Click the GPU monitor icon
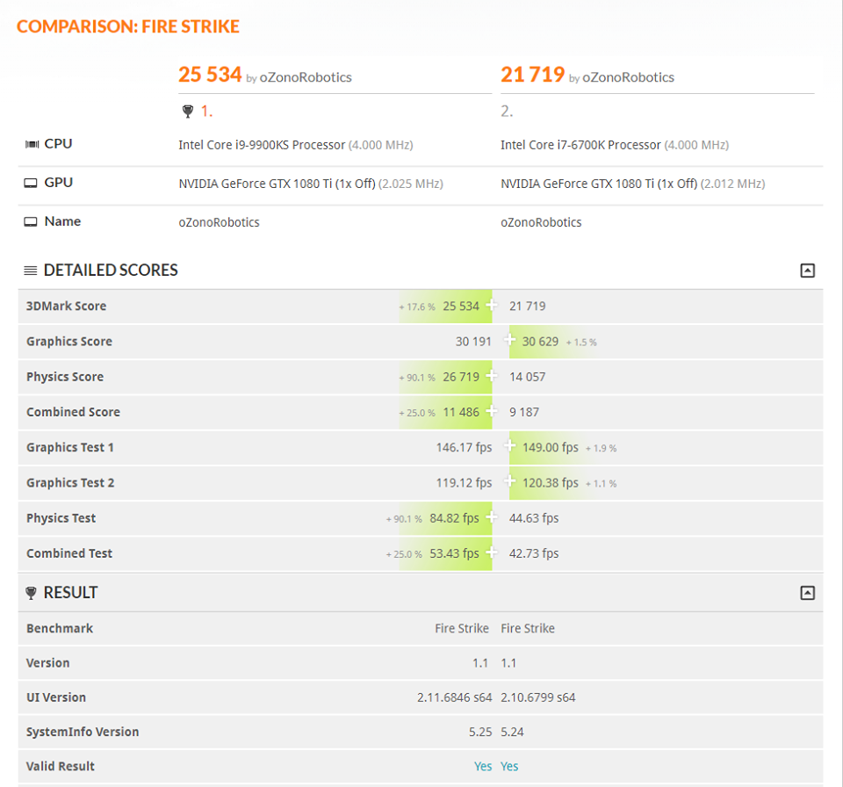Viewport: 843px width, 787px height. tap(31, 183)
